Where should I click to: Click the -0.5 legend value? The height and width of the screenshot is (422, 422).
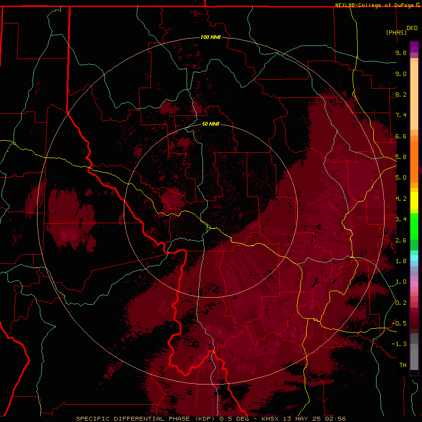coord(399,324)
